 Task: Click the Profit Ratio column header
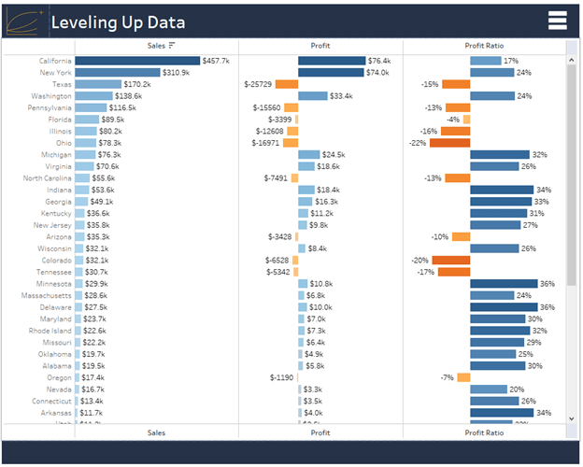(484, 45)
